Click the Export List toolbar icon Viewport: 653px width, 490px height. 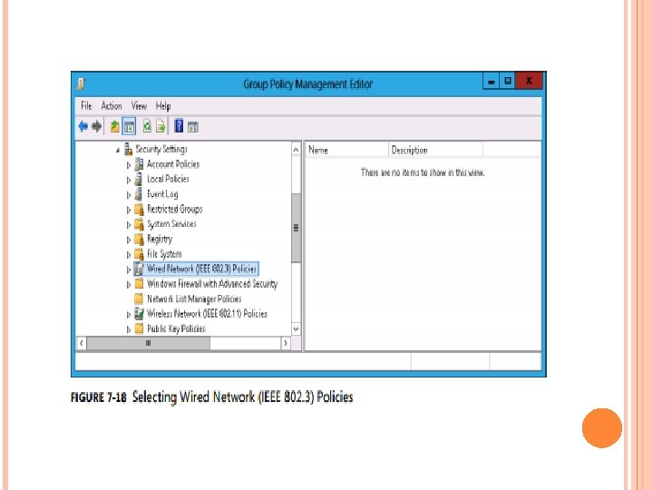coord(161,126)
